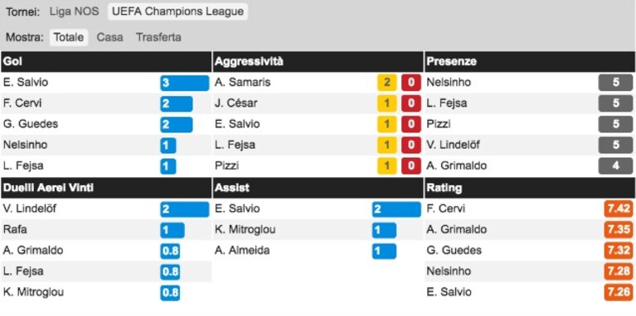Click A. Samaris yellow card count badge
Screen dimensions: 636x316
(387, 83)
